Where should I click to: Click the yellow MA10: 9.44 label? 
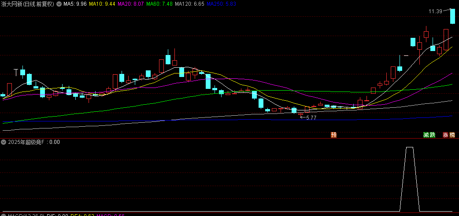[102, 4]
